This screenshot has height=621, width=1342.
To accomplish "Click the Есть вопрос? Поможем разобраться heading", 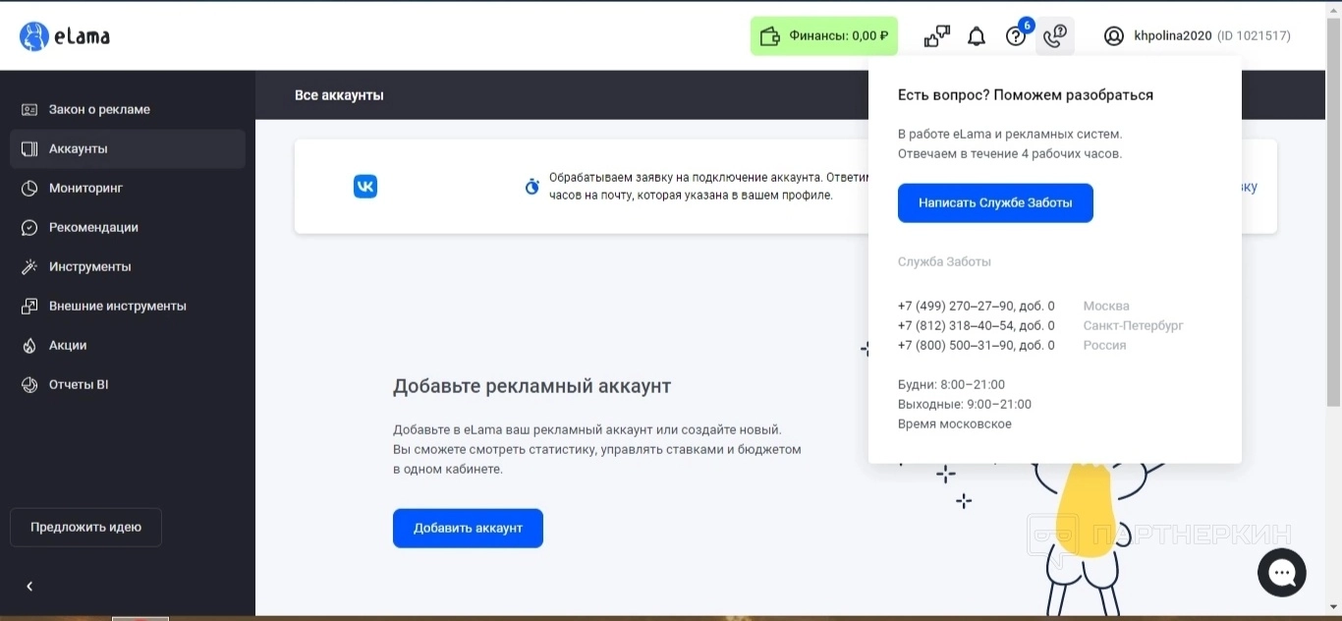I will (1026, 95).
